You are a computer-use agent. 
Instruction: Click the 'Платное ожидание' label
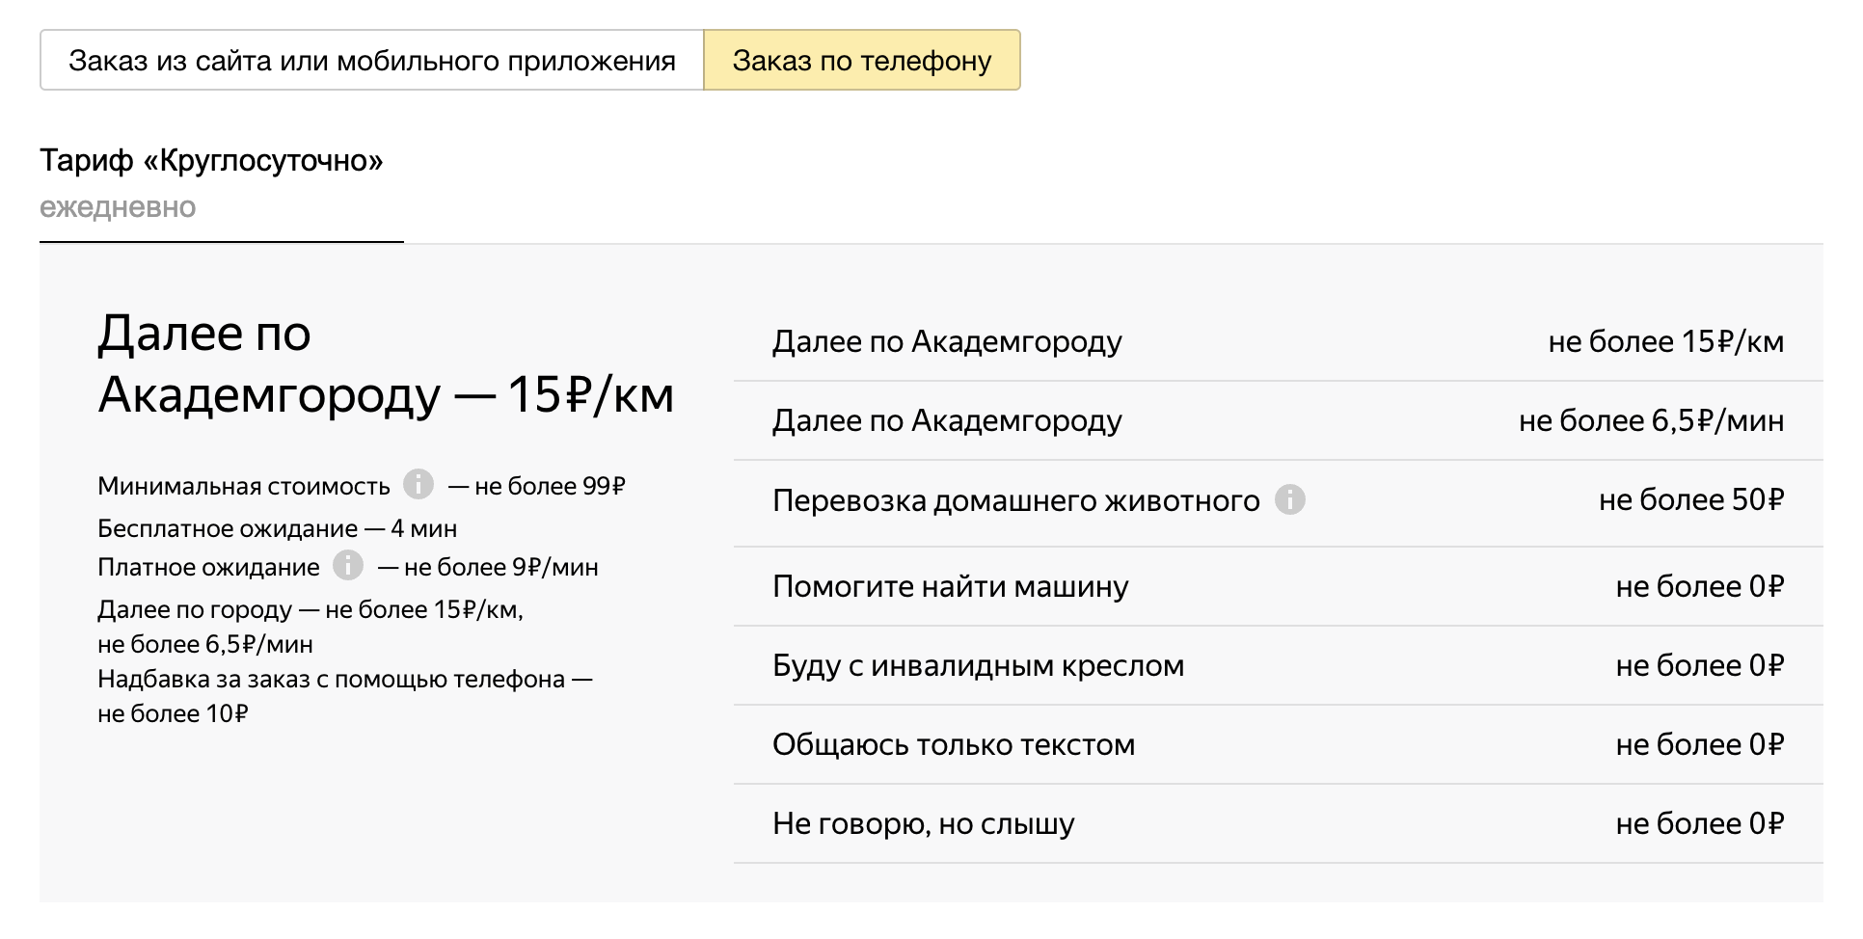click(208, 567)
